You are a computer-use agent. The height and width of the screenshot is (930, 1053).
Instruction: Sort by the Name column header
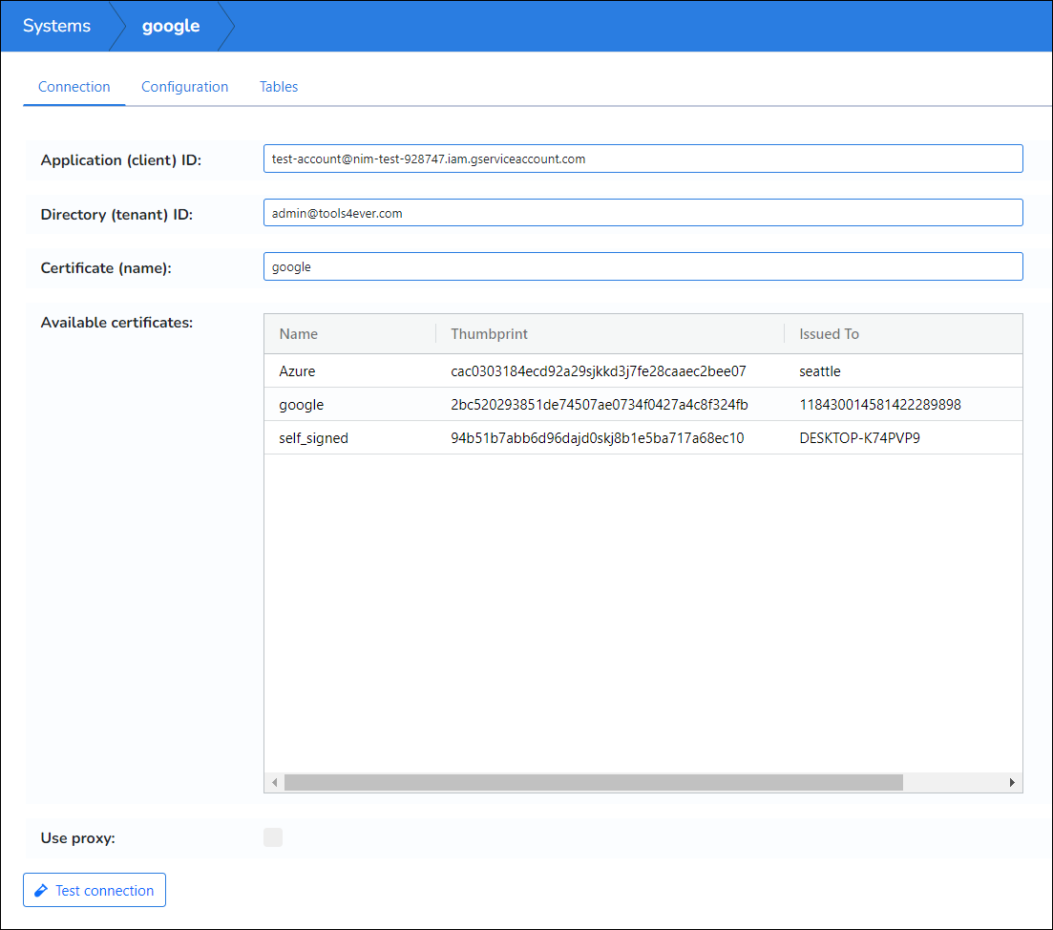299,334
